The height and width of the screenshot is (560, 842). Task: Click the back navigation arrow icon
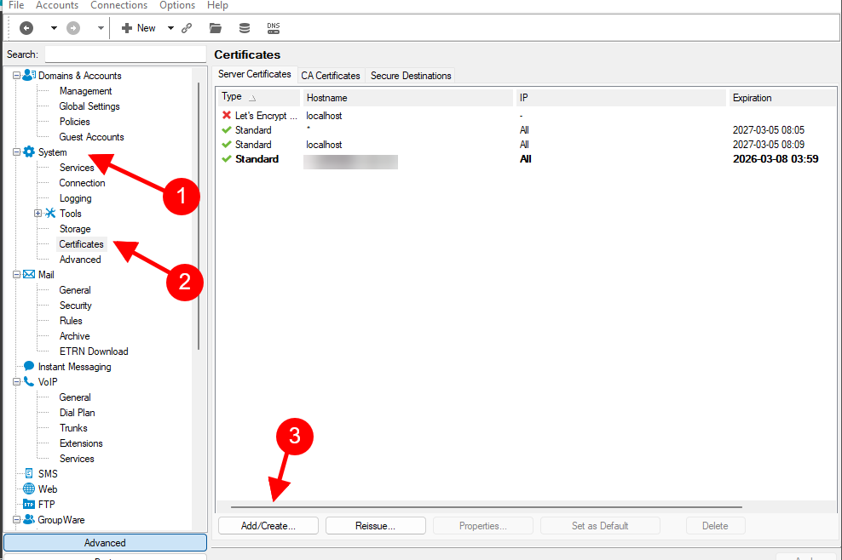26,28
